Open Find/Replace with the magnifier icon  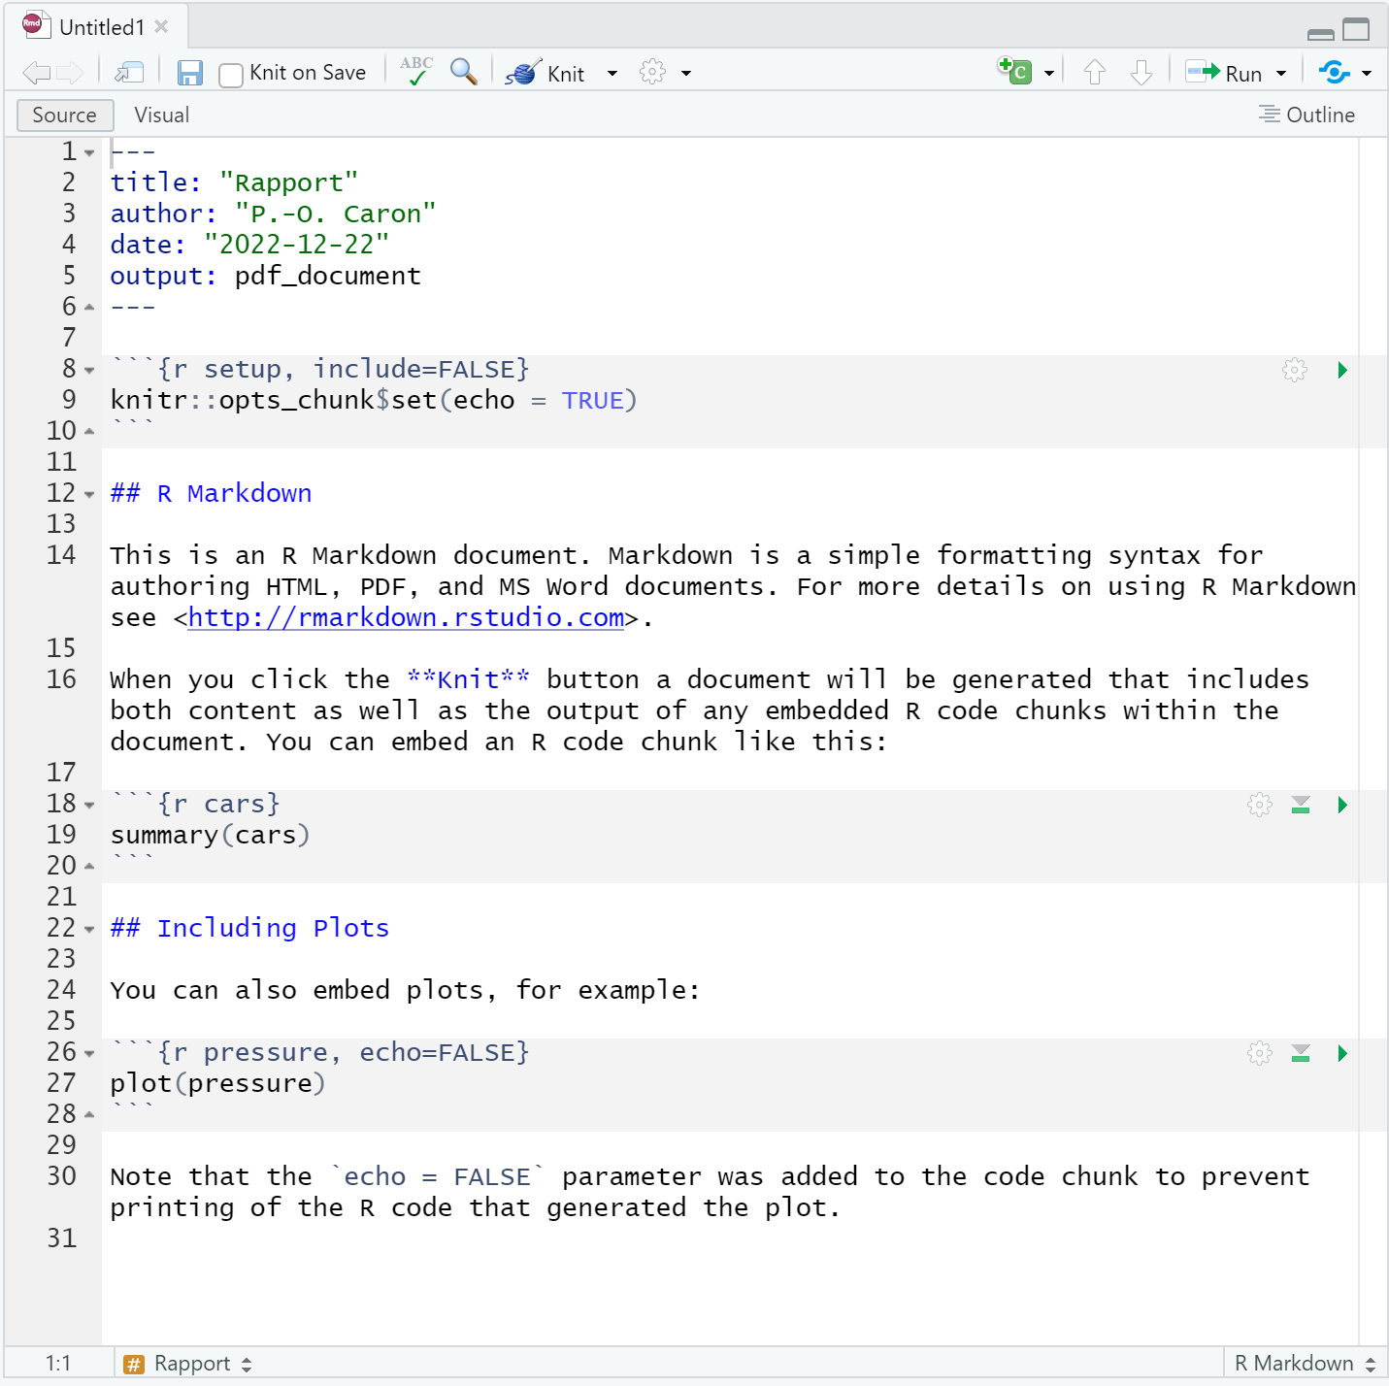coord(463,72)
